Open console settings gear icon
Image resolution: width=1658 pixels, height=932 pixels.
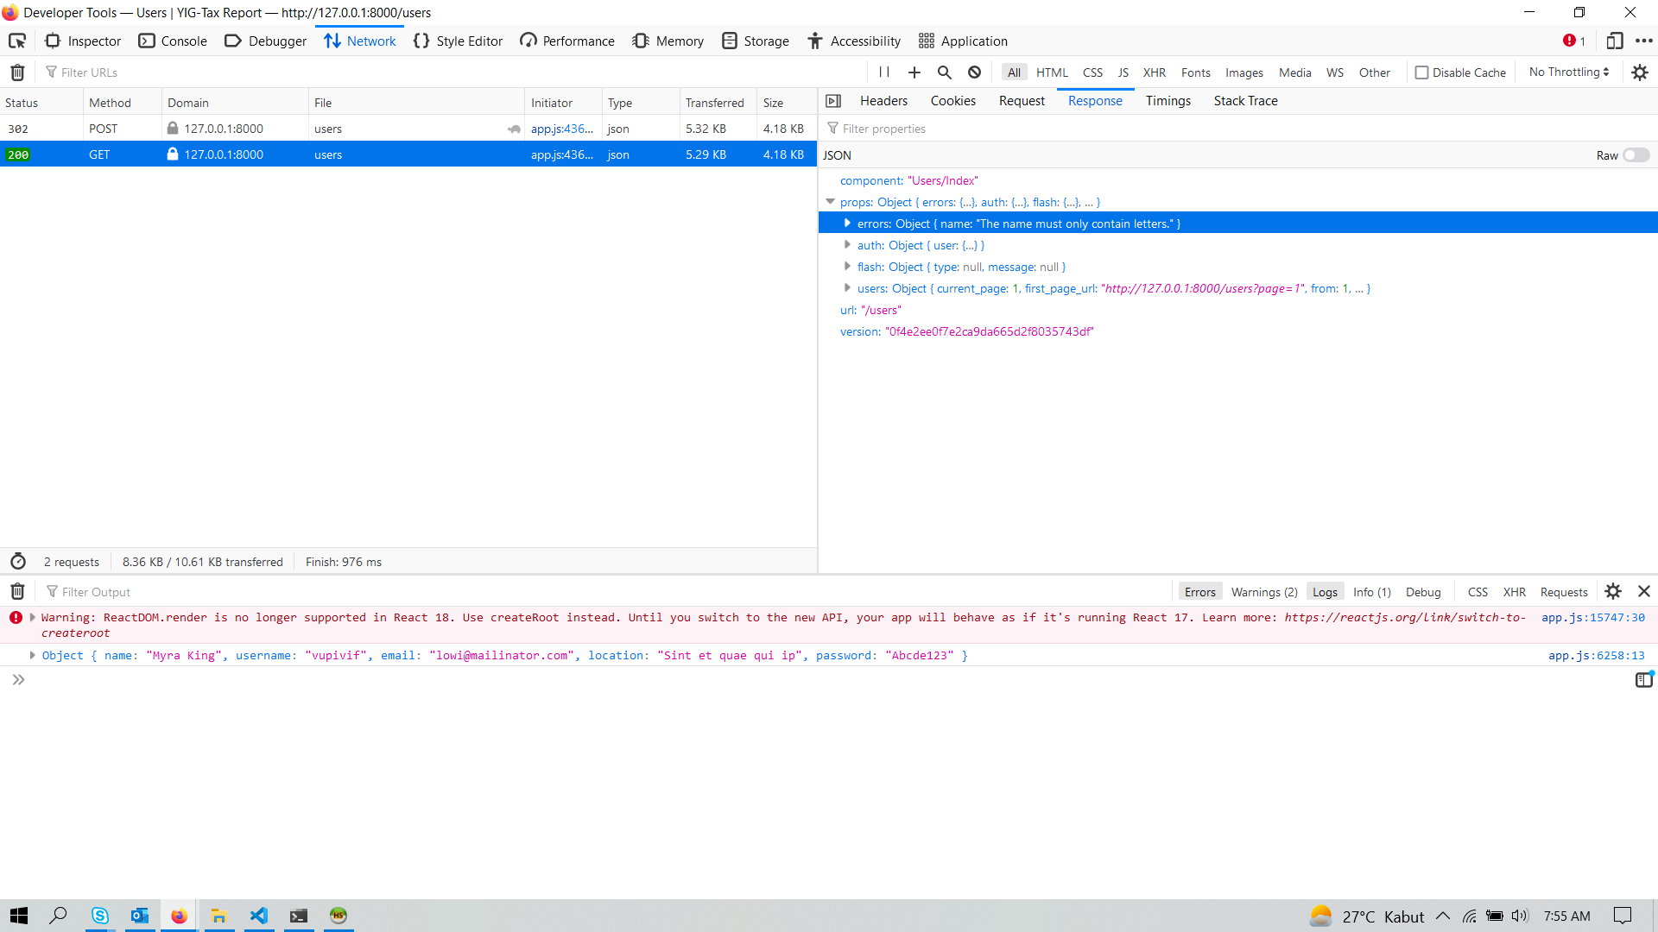[1613, 591]
